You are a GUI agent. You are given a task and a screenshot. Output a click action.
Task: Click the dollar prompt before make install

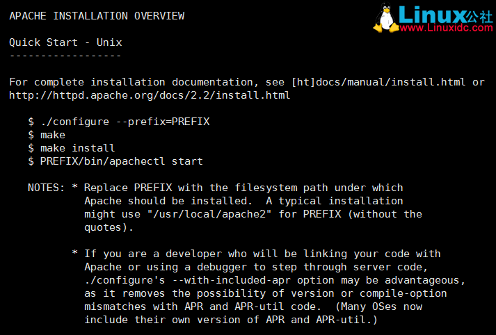pyautogui.click(x=31, y=148)
